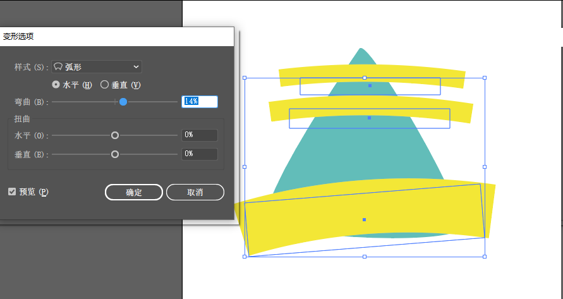563x299 pixels.
Task: Open the 样式 style dropdown showing 弧形
Action: [x=97, y=67]
